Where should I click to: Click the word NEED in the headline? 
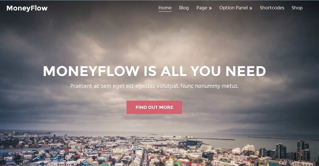[x=246, y=71]
